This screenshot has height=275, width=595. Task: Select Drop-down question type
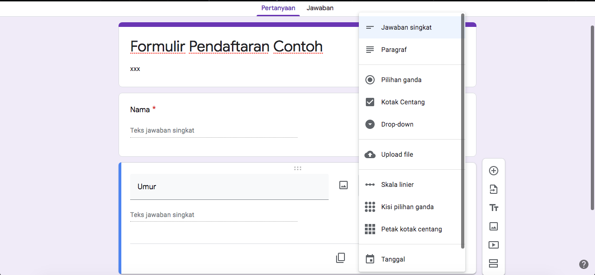[397, 124]
